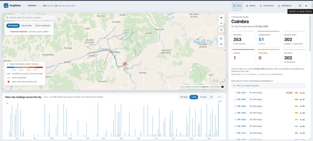Select the Watches 0 card
Screen dimensions: 313x141
click(x=268, y=58)
